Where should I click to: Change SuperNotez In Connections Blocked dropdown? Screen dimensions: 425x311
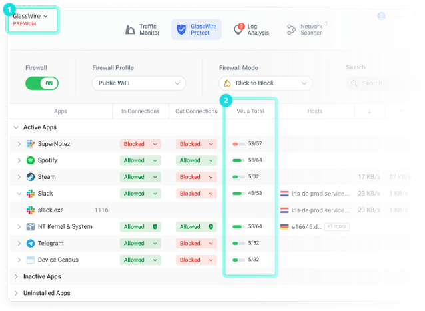(141, 144)
